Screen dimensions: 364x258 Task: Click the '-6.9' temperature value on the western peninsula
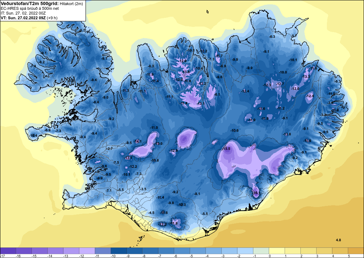(x=48, y=130)
